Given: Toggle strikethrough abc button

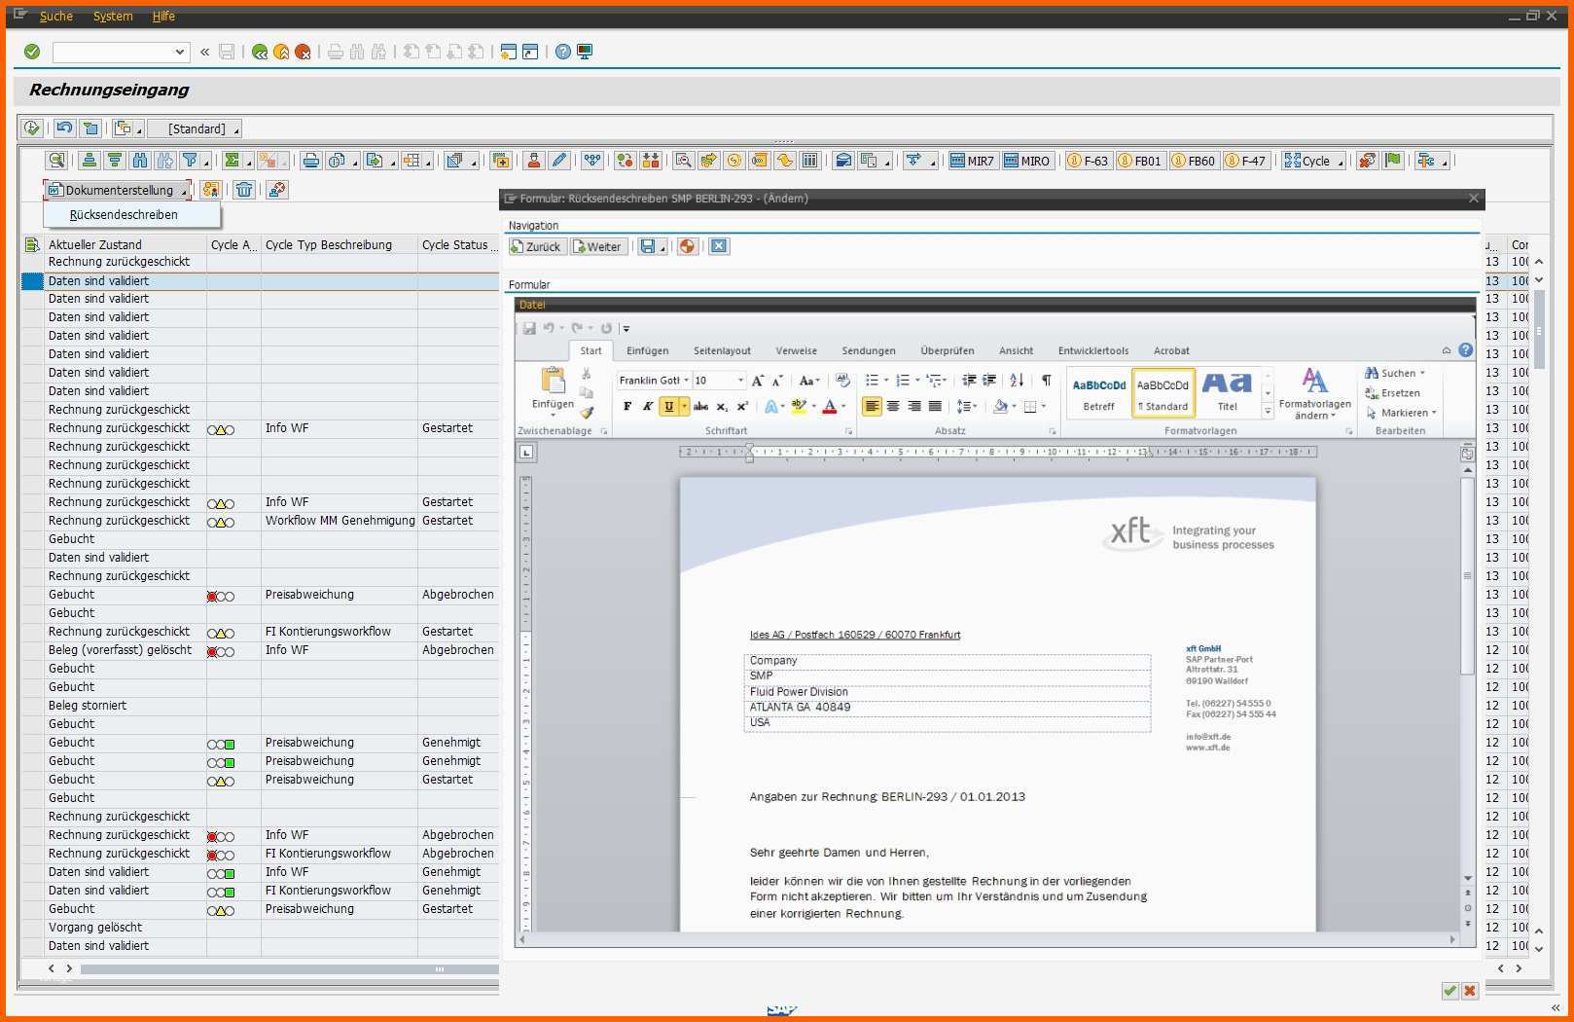Looking at the screenshot, I should 700,407.
